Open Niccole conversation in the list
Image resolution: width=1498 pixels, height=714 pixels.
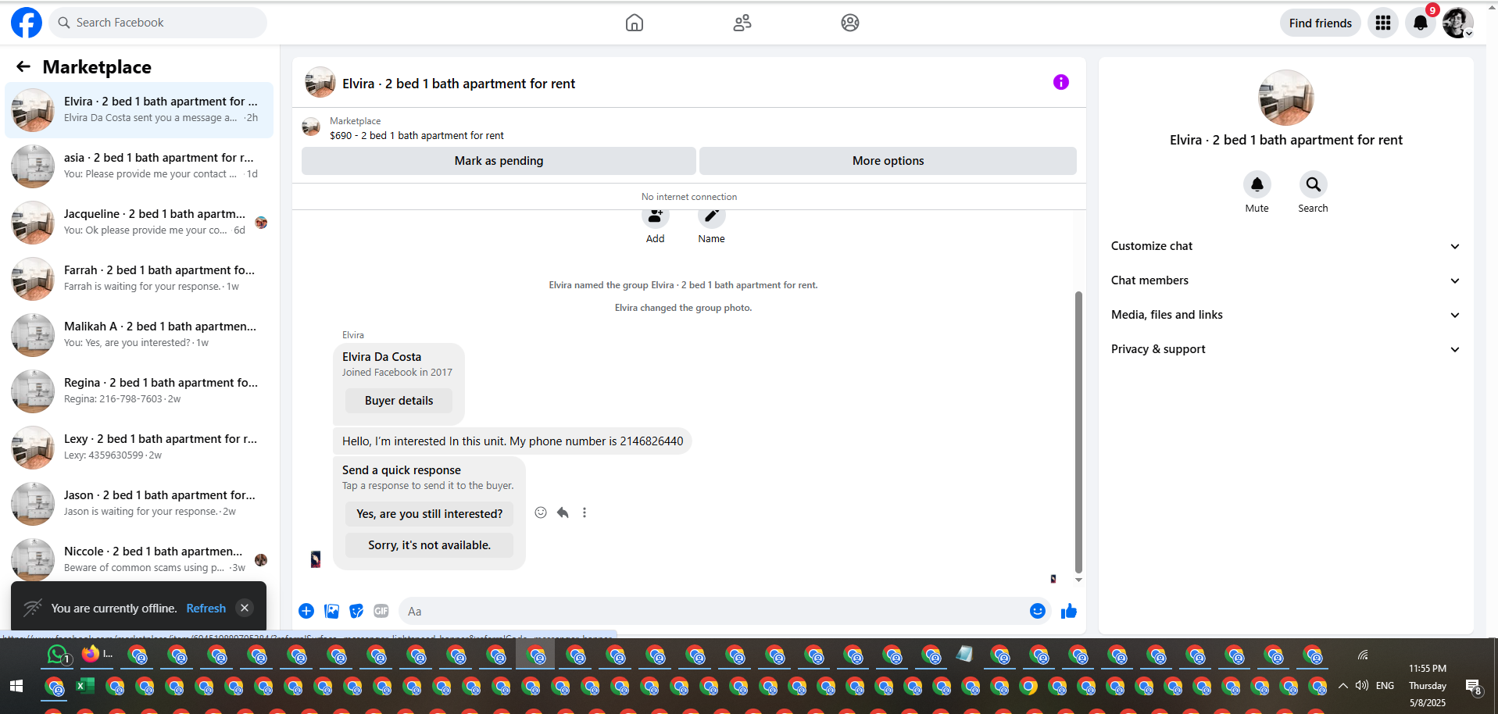tap(139, 559)
